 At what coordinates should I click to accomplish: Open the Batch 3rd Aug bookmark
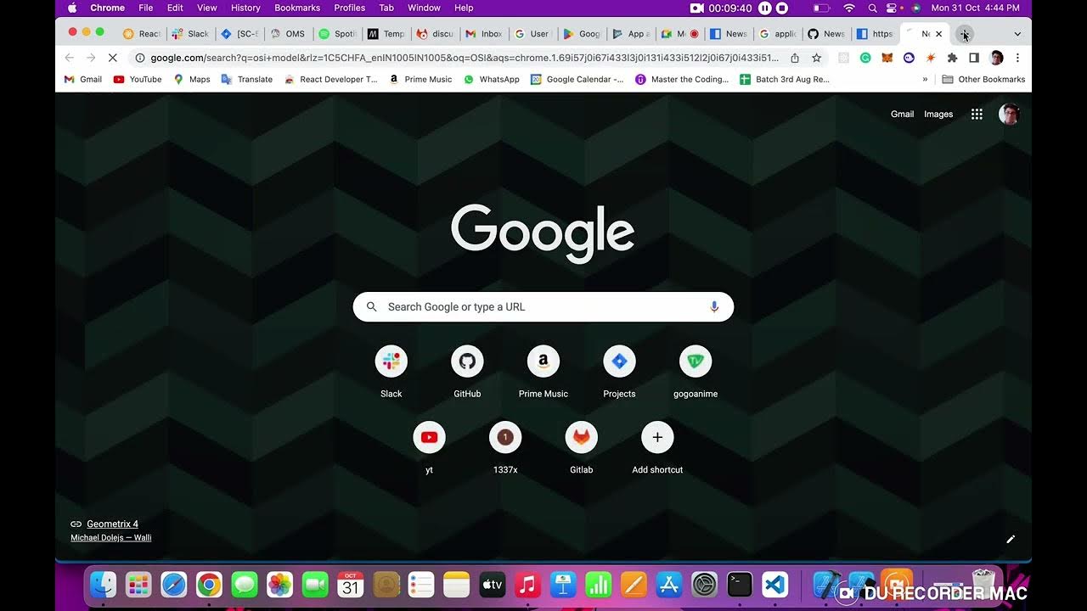click(x=785, y=79)
